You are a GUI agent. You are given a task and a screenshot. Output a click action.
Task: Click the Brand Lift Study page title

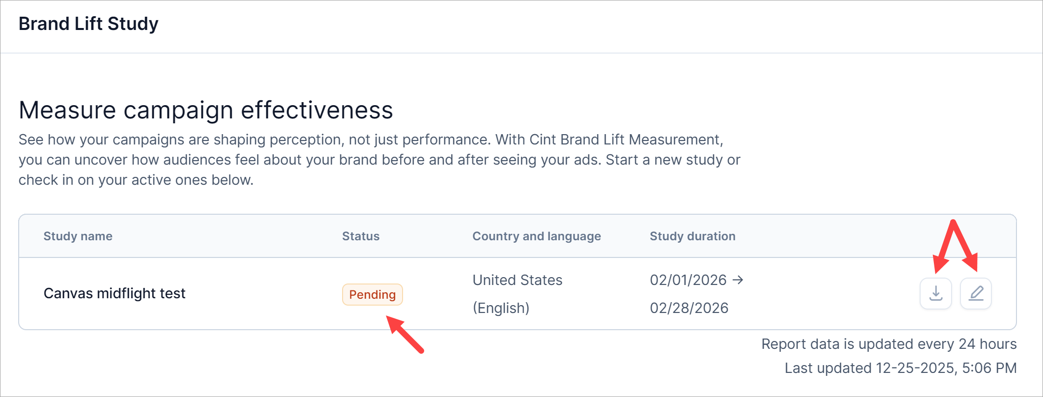[88, 24]
